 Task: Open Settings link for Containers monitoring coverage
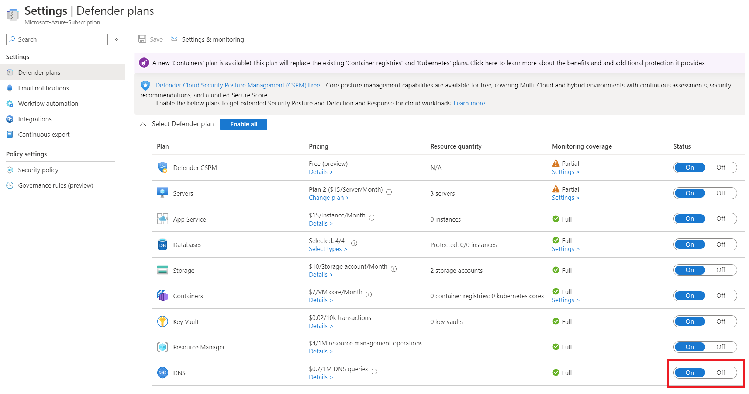565,300
